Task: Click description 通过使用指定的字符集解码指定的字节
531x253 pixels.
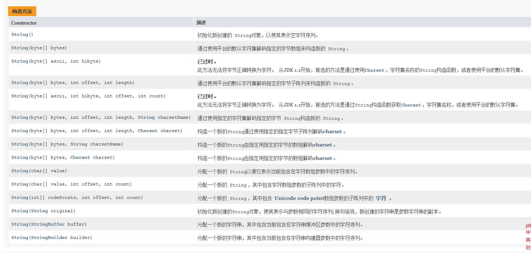Action: point(270,118)
